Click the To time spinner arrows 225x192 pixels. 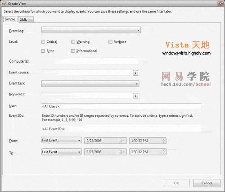163,152
